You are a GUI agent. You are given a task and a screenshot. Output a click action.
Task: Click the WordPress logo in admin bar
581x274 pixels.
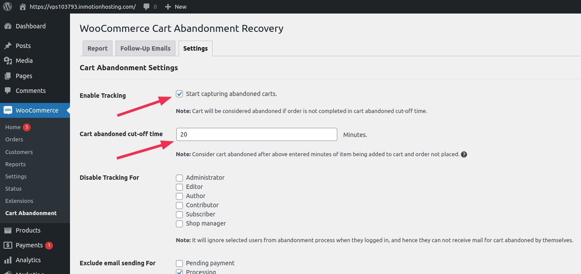pos(7,7)
